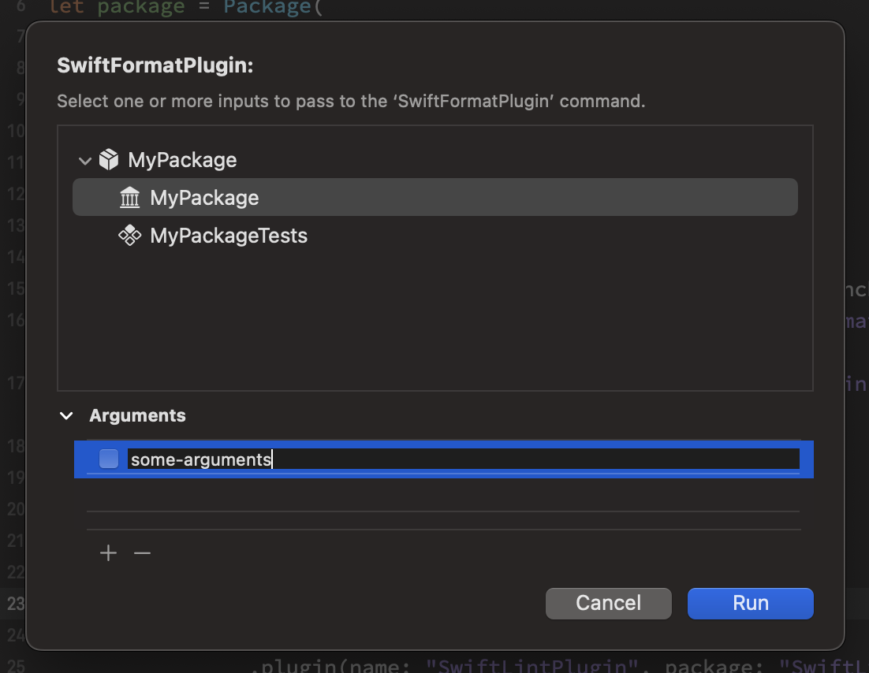Select the top-level MyPackage package row
This screenshot has width=869, height=673.
point(435,159)
